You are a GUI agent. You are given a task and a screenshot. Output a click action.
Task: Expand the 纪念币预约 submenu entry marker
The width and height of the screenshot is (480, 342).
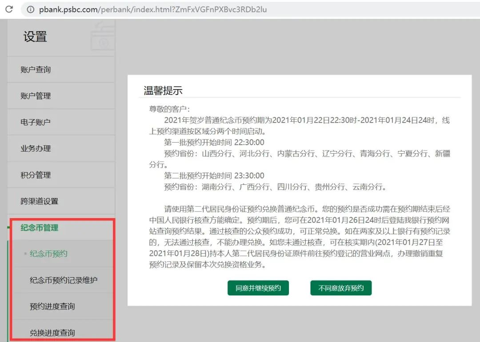tap(26, 253)
